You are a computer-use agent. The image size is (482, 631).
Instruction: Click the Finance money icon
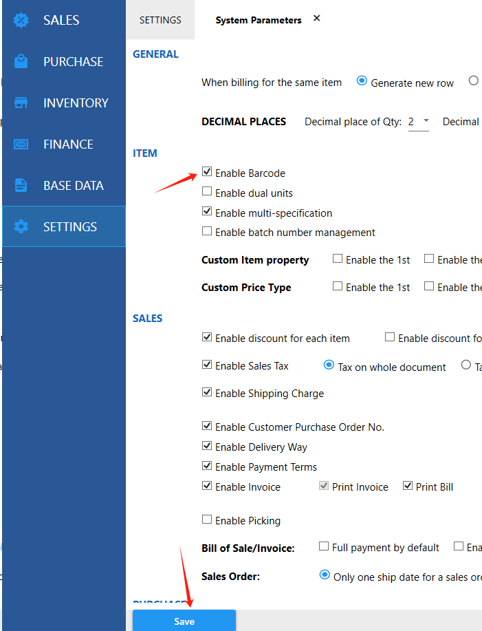click(x=21, y=144)
